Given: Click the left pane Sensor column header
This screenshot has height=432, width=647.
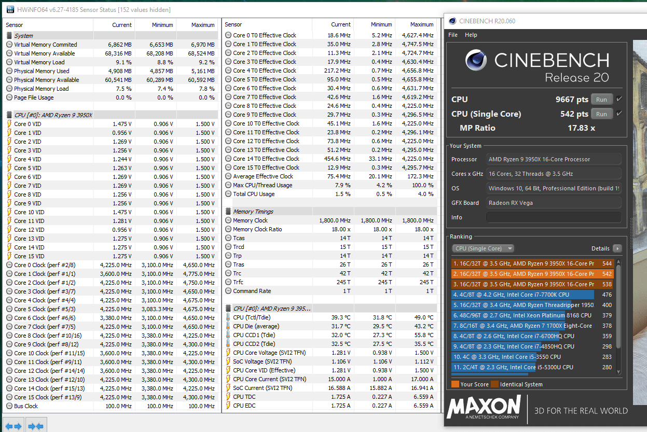Looking at the screenshot, I should click(48, 25).
